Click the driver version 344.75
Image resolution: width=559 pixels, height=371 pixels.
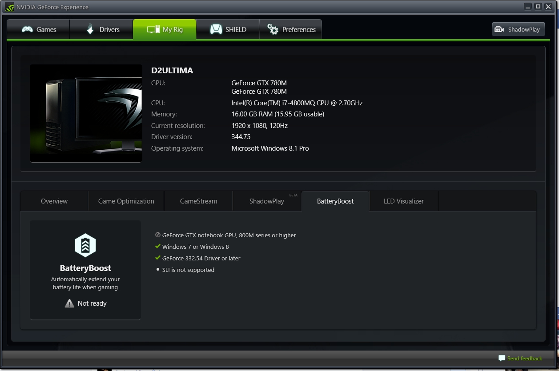coord(241,137)
